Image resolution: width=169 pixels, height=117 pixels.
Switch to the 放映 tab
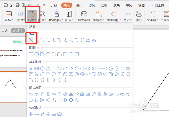point(117,5)
